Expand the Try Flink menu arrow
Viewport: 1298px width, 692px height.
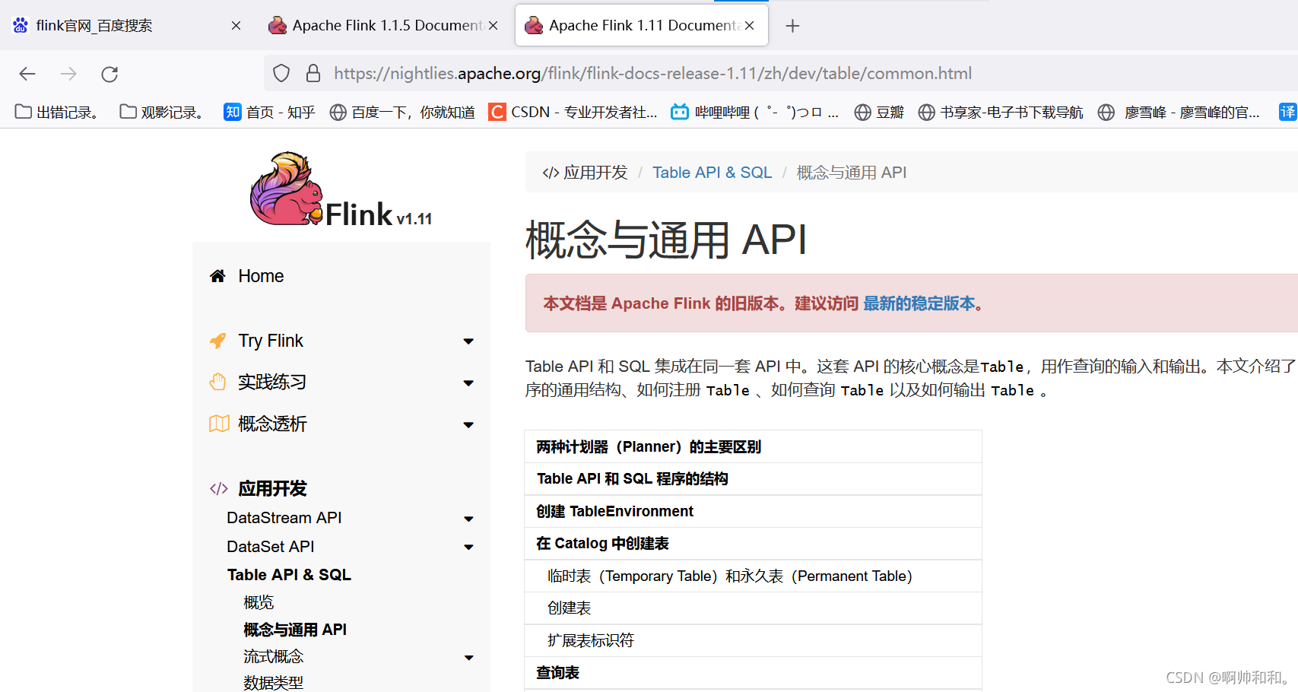[468, 341]
